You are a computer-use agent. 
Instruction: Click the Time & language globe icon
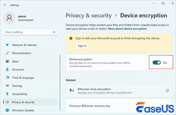pos(7,78)
